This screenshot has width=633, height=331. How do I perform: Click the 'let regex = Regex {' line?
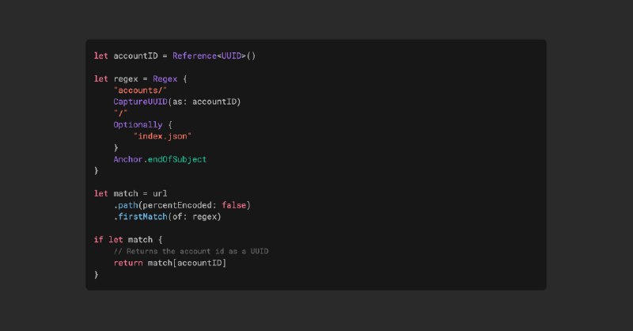pos(141,79)
